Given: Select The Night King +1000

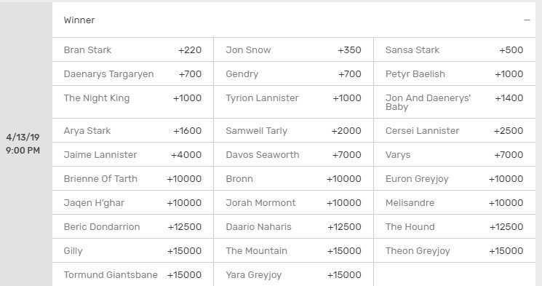Looking at the screenshot, I should (x=132, y=102).
